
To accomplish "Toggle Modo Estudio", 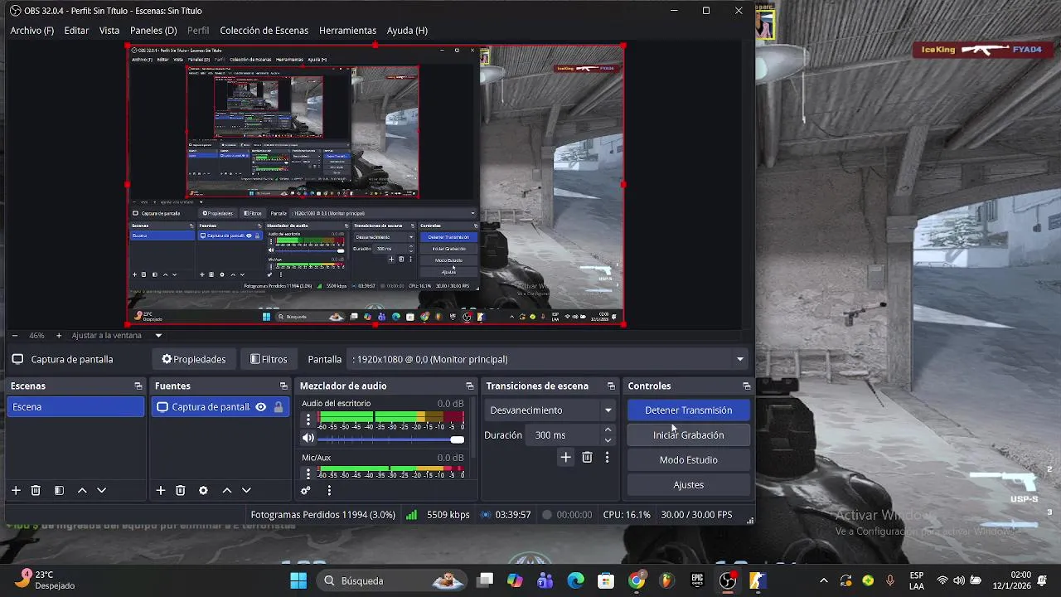I will (x=689, y=460).
